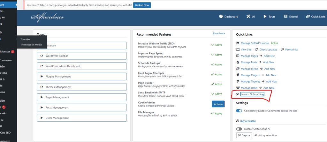Screen dimensions: 327x142
Task: Activate the CookieAdmin feature
Action: (218, 104)
